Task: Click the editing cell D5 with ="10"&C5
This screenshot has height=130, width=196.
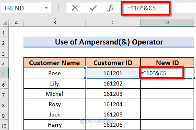Action: [167, 73]
